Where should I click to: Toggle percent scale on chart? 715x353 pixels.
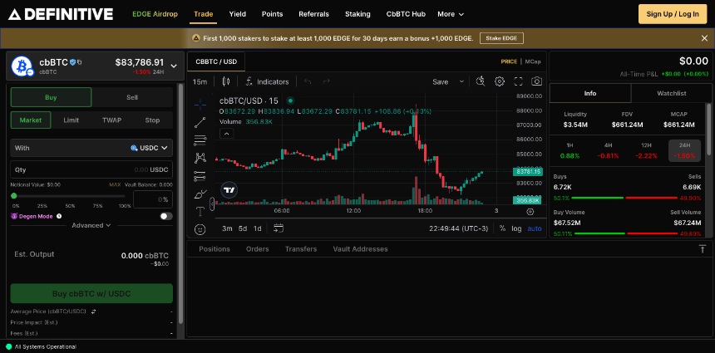(x=502, y=228)
